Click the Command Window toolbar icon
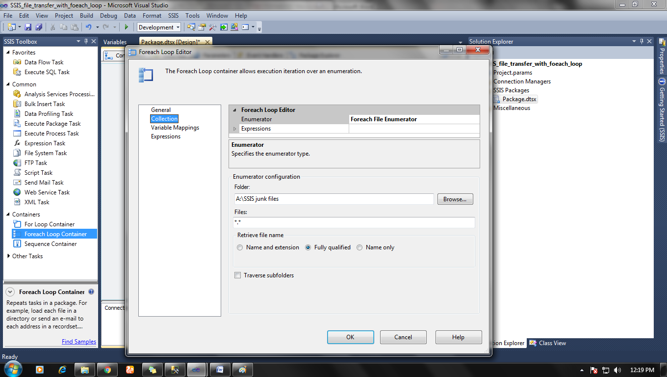 (245, 27)
